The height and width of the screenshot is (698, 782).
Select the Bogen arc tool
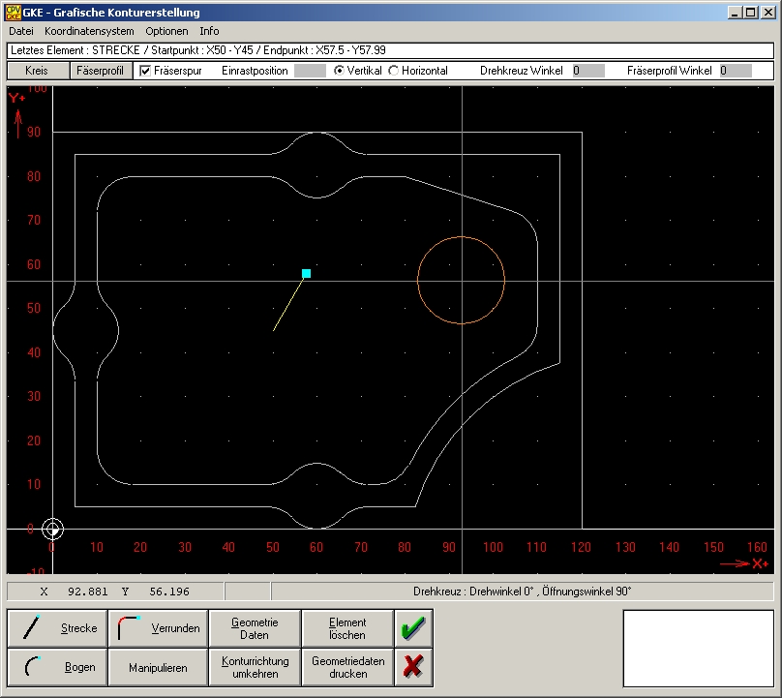click(57, 667)
